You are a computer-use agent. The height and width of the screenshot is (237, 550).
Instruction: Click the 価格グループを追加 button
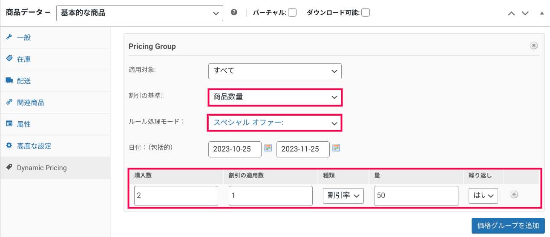(x=508, y=226)
